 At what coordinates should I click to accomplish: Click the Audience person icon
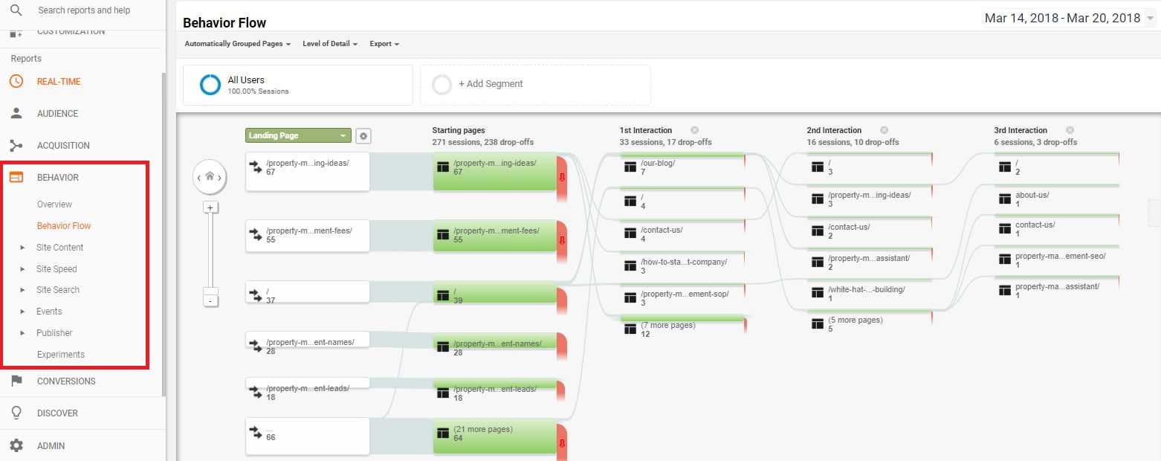coord(16,114)
